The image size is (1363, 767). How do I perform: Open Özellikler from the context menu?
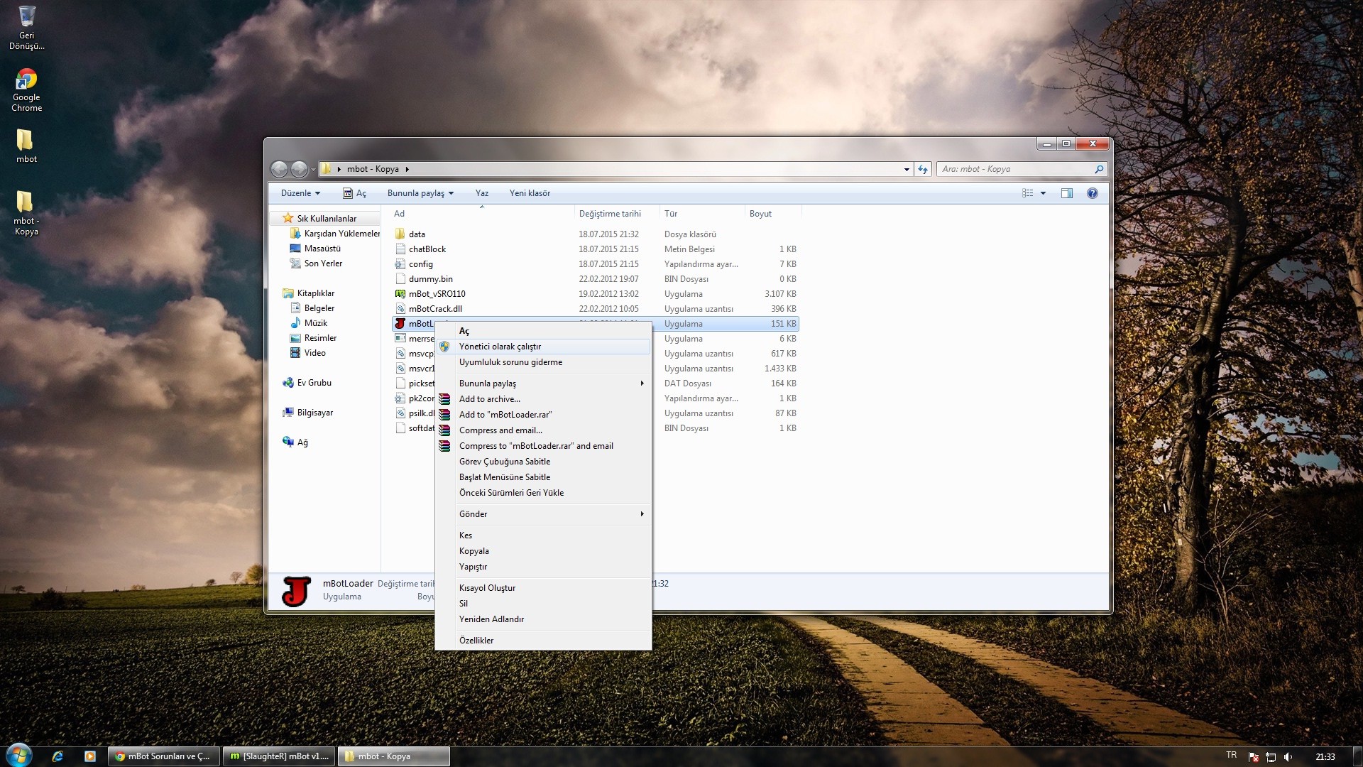pyautogui.click(x=544, y=641)
